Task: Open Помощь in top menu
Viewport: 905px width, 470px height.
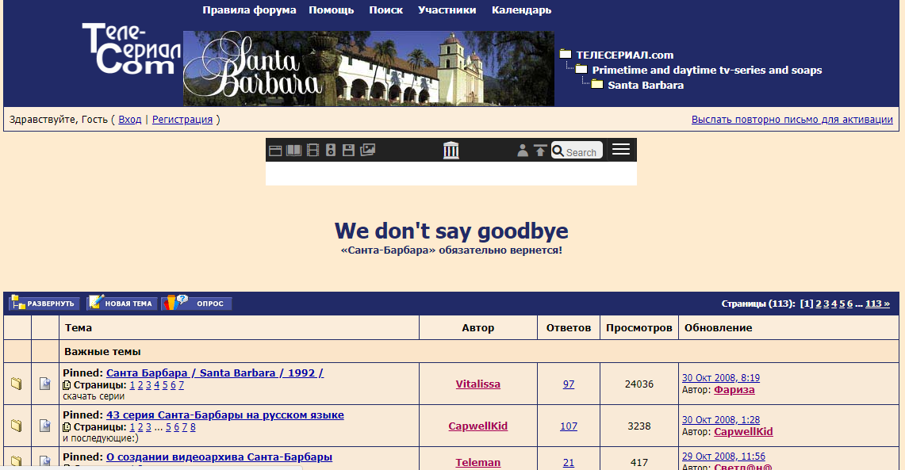Action: point(332,10)
